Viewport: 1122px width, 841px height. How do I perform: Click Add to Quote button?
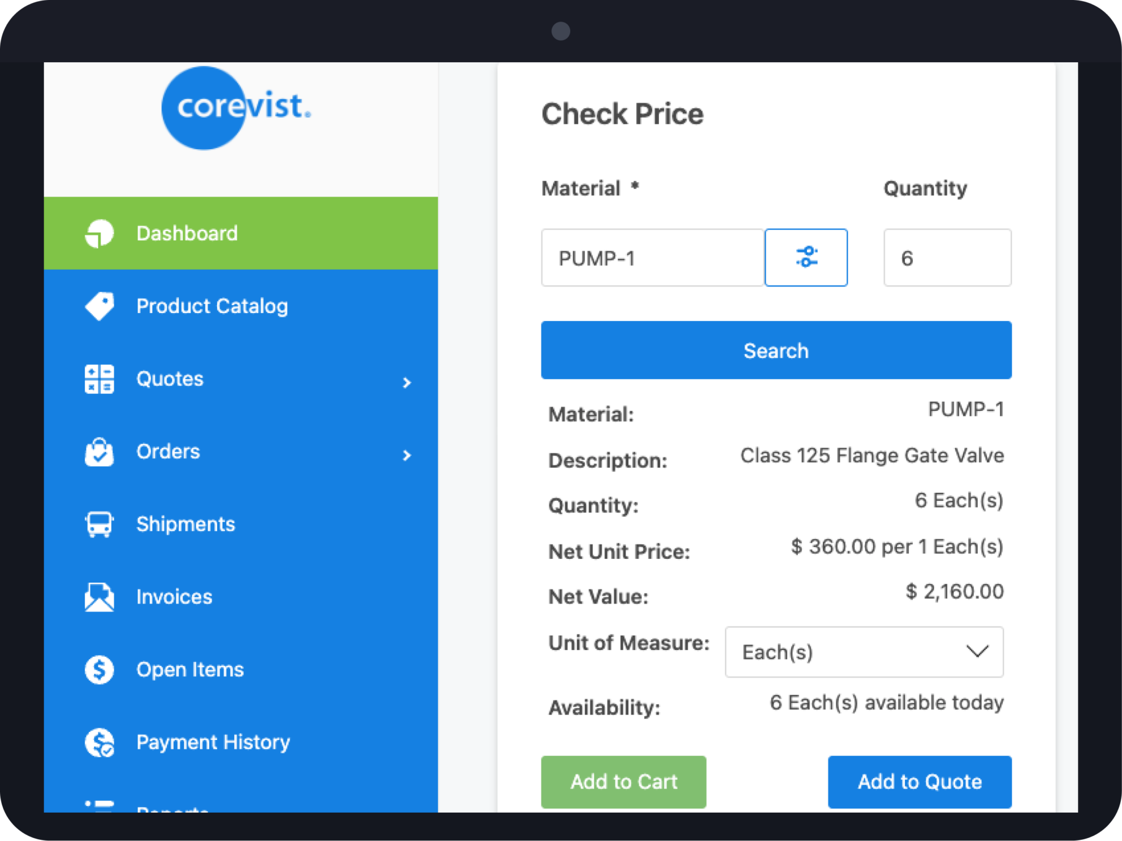click(920, 782)
